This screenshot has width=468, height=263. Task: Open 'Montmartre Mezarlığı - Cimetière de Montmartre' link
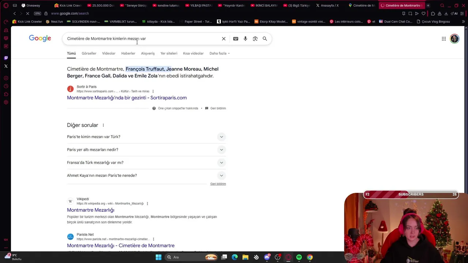pyautogui.click(x=121, y=245)
